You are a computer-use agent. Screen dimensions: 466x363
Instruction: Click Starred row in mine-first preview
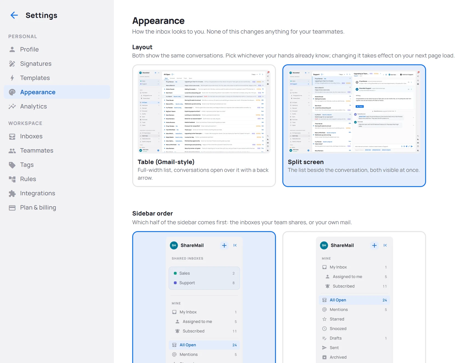coord(354,319)
